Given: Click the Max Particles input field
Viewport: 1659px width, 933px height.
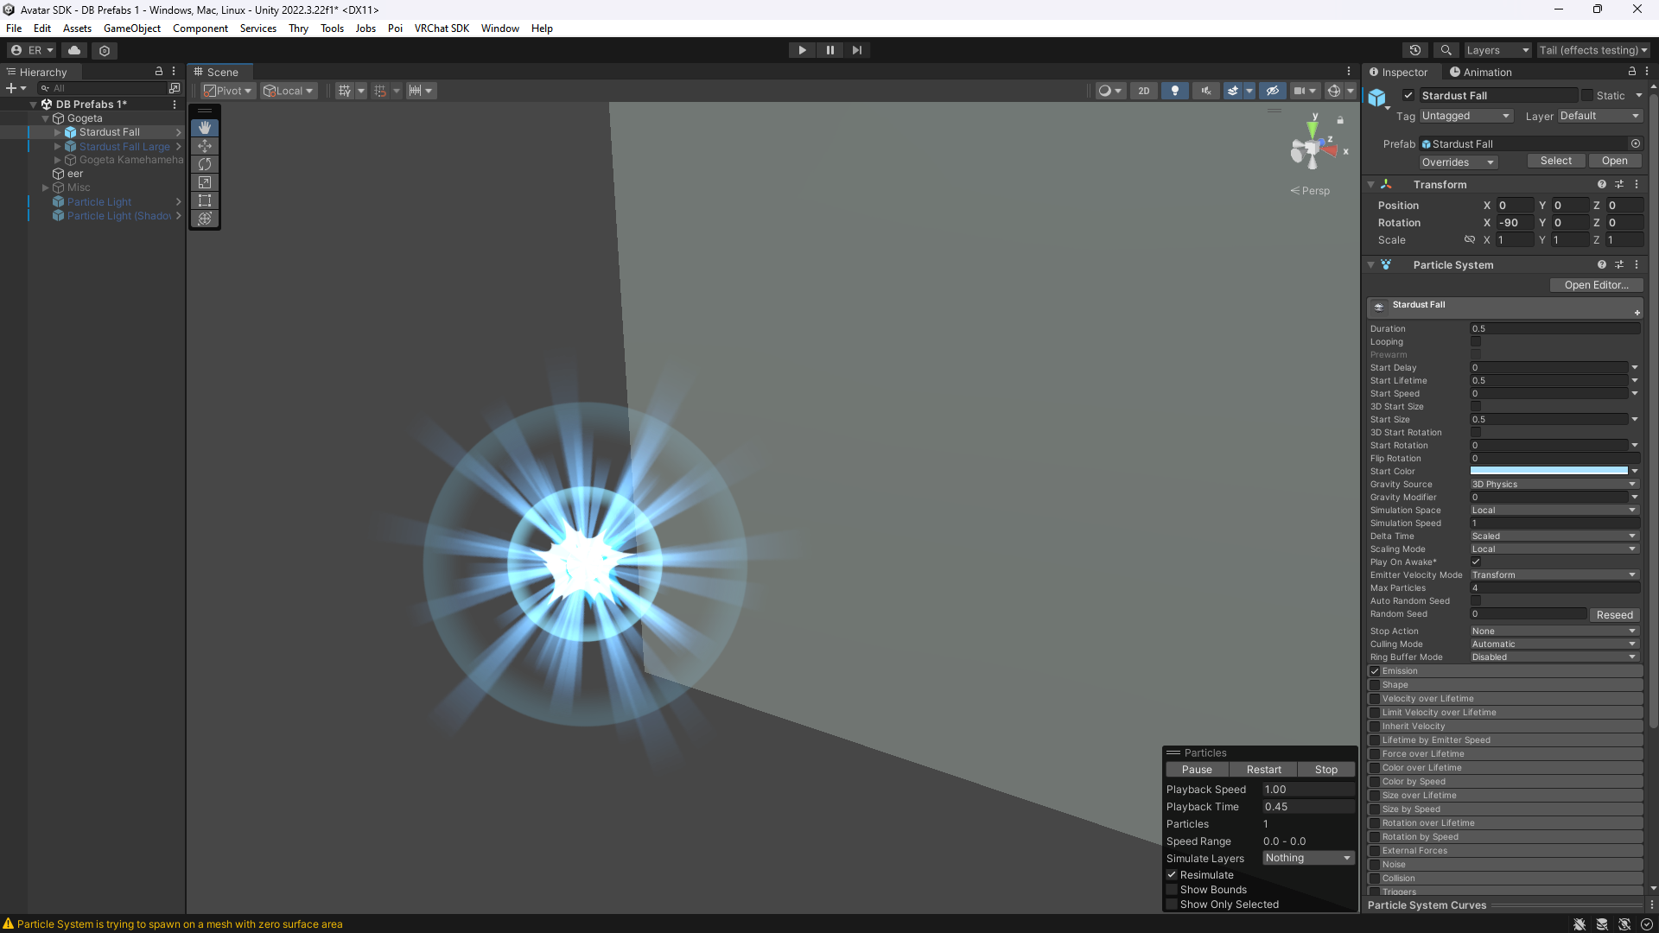Looking at the screenshot, I should tap(1554, 588).
